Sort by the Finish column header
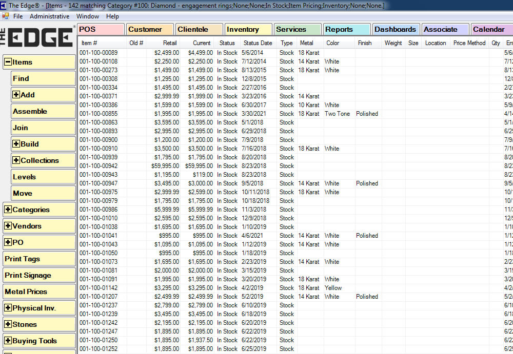513x354 pixels. click(x=368, y=43)
